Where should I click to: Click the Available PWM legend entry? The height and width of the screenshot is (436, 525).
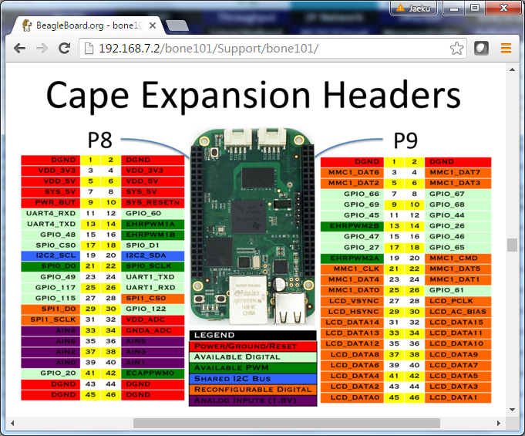pos(253,367)
